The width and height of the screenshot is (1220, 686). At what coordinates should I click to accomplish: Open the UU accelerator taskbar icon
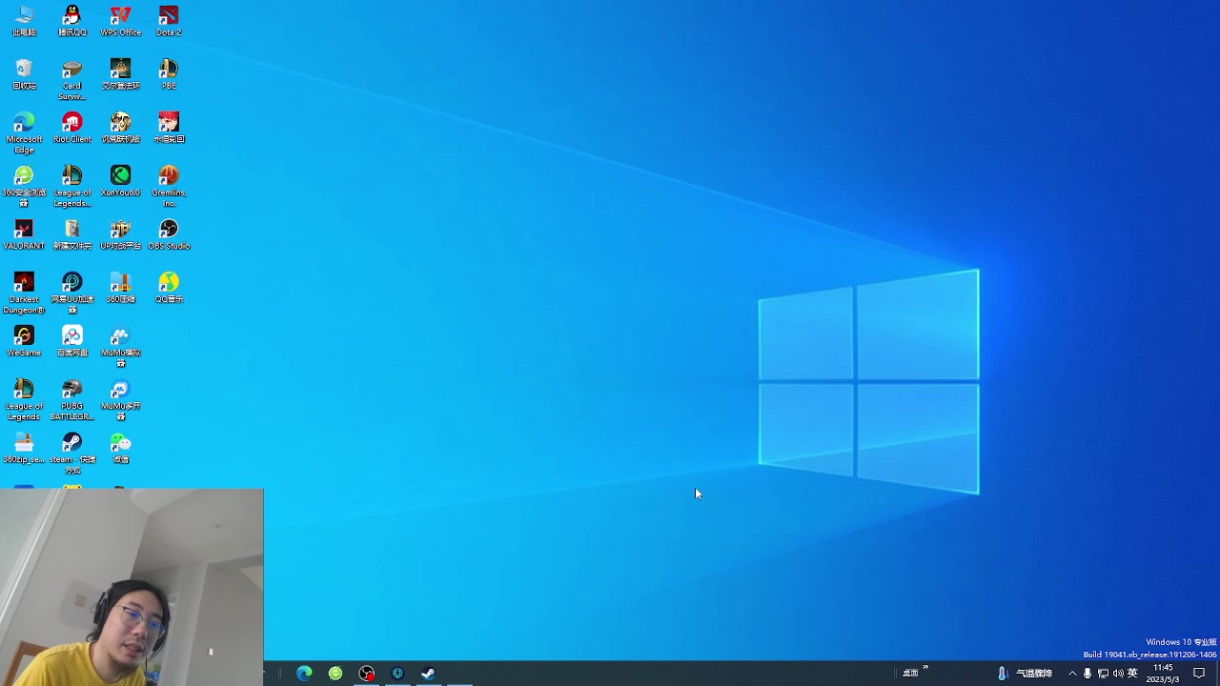coord(397,674)
